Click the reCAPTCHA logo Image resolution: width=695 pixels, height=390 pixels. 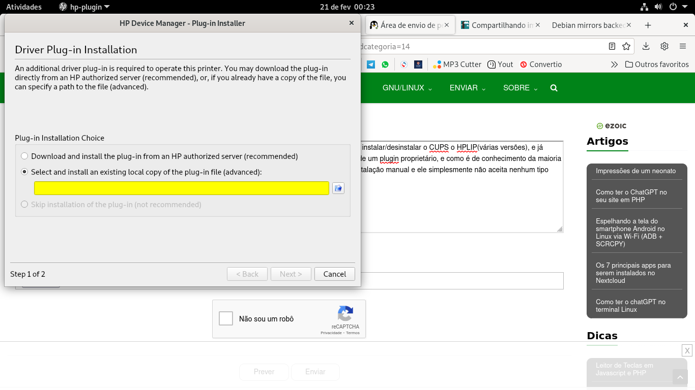345,314
